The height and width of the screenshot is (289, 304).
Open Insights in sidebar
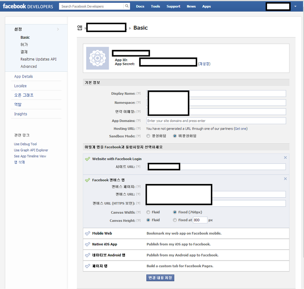pyautogui.click(x=20, y=114)
